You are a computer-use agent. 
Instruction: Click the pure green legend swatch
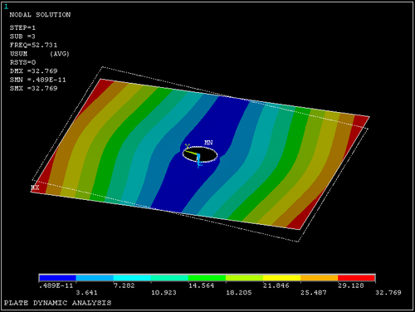(x=207, y=278)
